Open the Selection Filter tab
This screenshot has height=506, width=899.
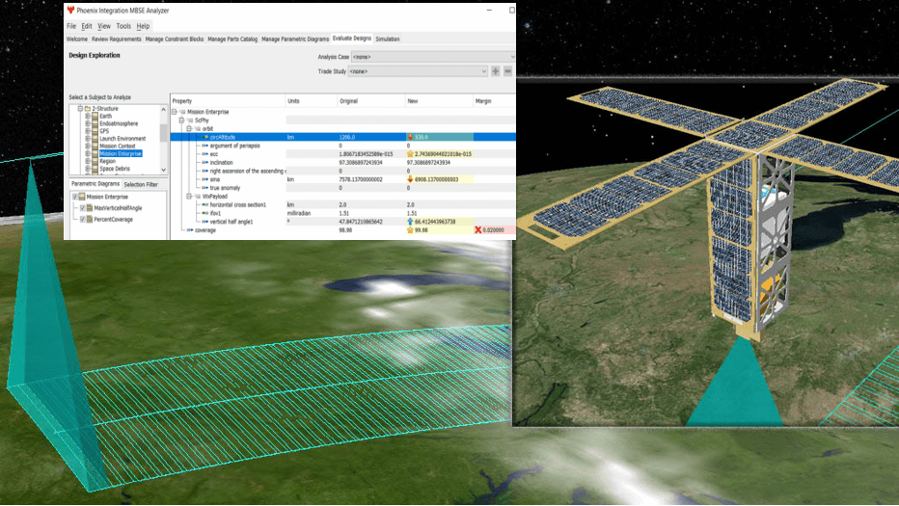(x=141, y=184)
